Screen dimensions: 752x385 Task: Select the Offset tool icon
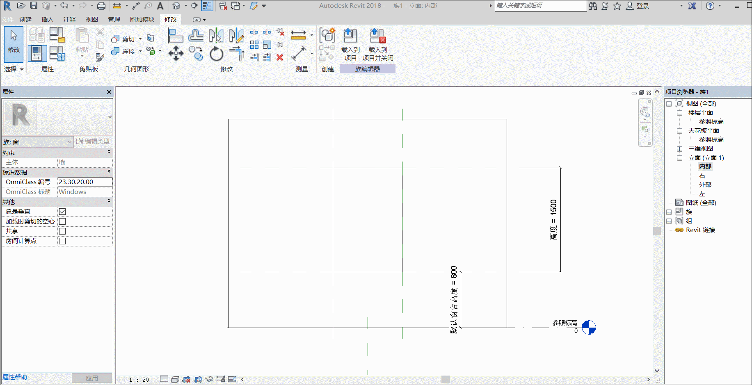point(196,36)
